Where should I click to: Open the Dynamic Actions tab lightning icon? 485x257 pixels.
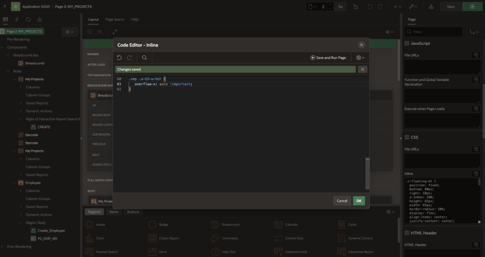click(17, 19)
